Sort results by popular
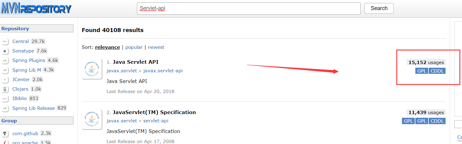The width and height of the screenshot is (462, 144). click(134, 47)
